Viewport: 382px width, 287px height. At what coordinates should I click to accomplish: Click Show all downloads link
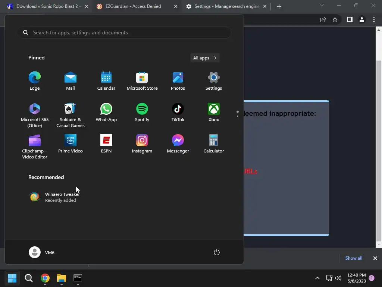(x=354, y=258)
